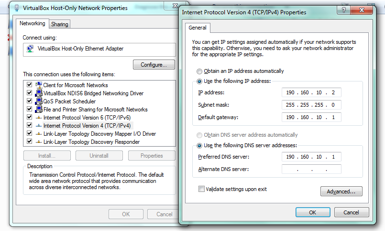The width and height of the screenshot is (385, 231).
Task: Select the Networking tab
Action: click(x=33, y=23)
